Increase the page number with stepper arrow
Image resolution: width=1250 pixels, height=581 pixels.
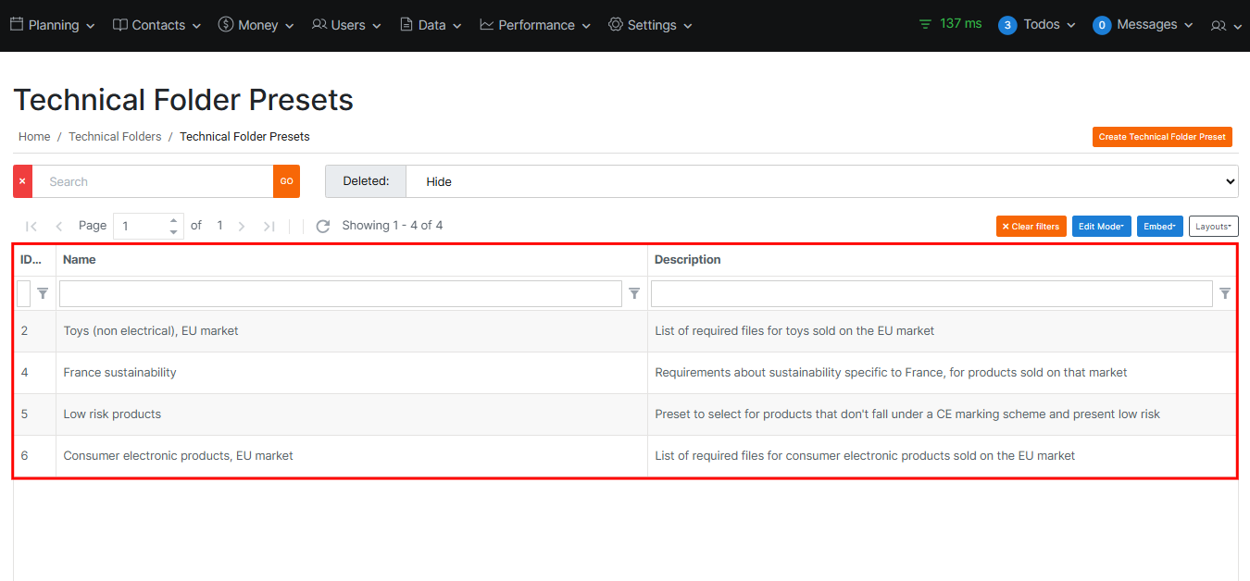click(174, 220)
